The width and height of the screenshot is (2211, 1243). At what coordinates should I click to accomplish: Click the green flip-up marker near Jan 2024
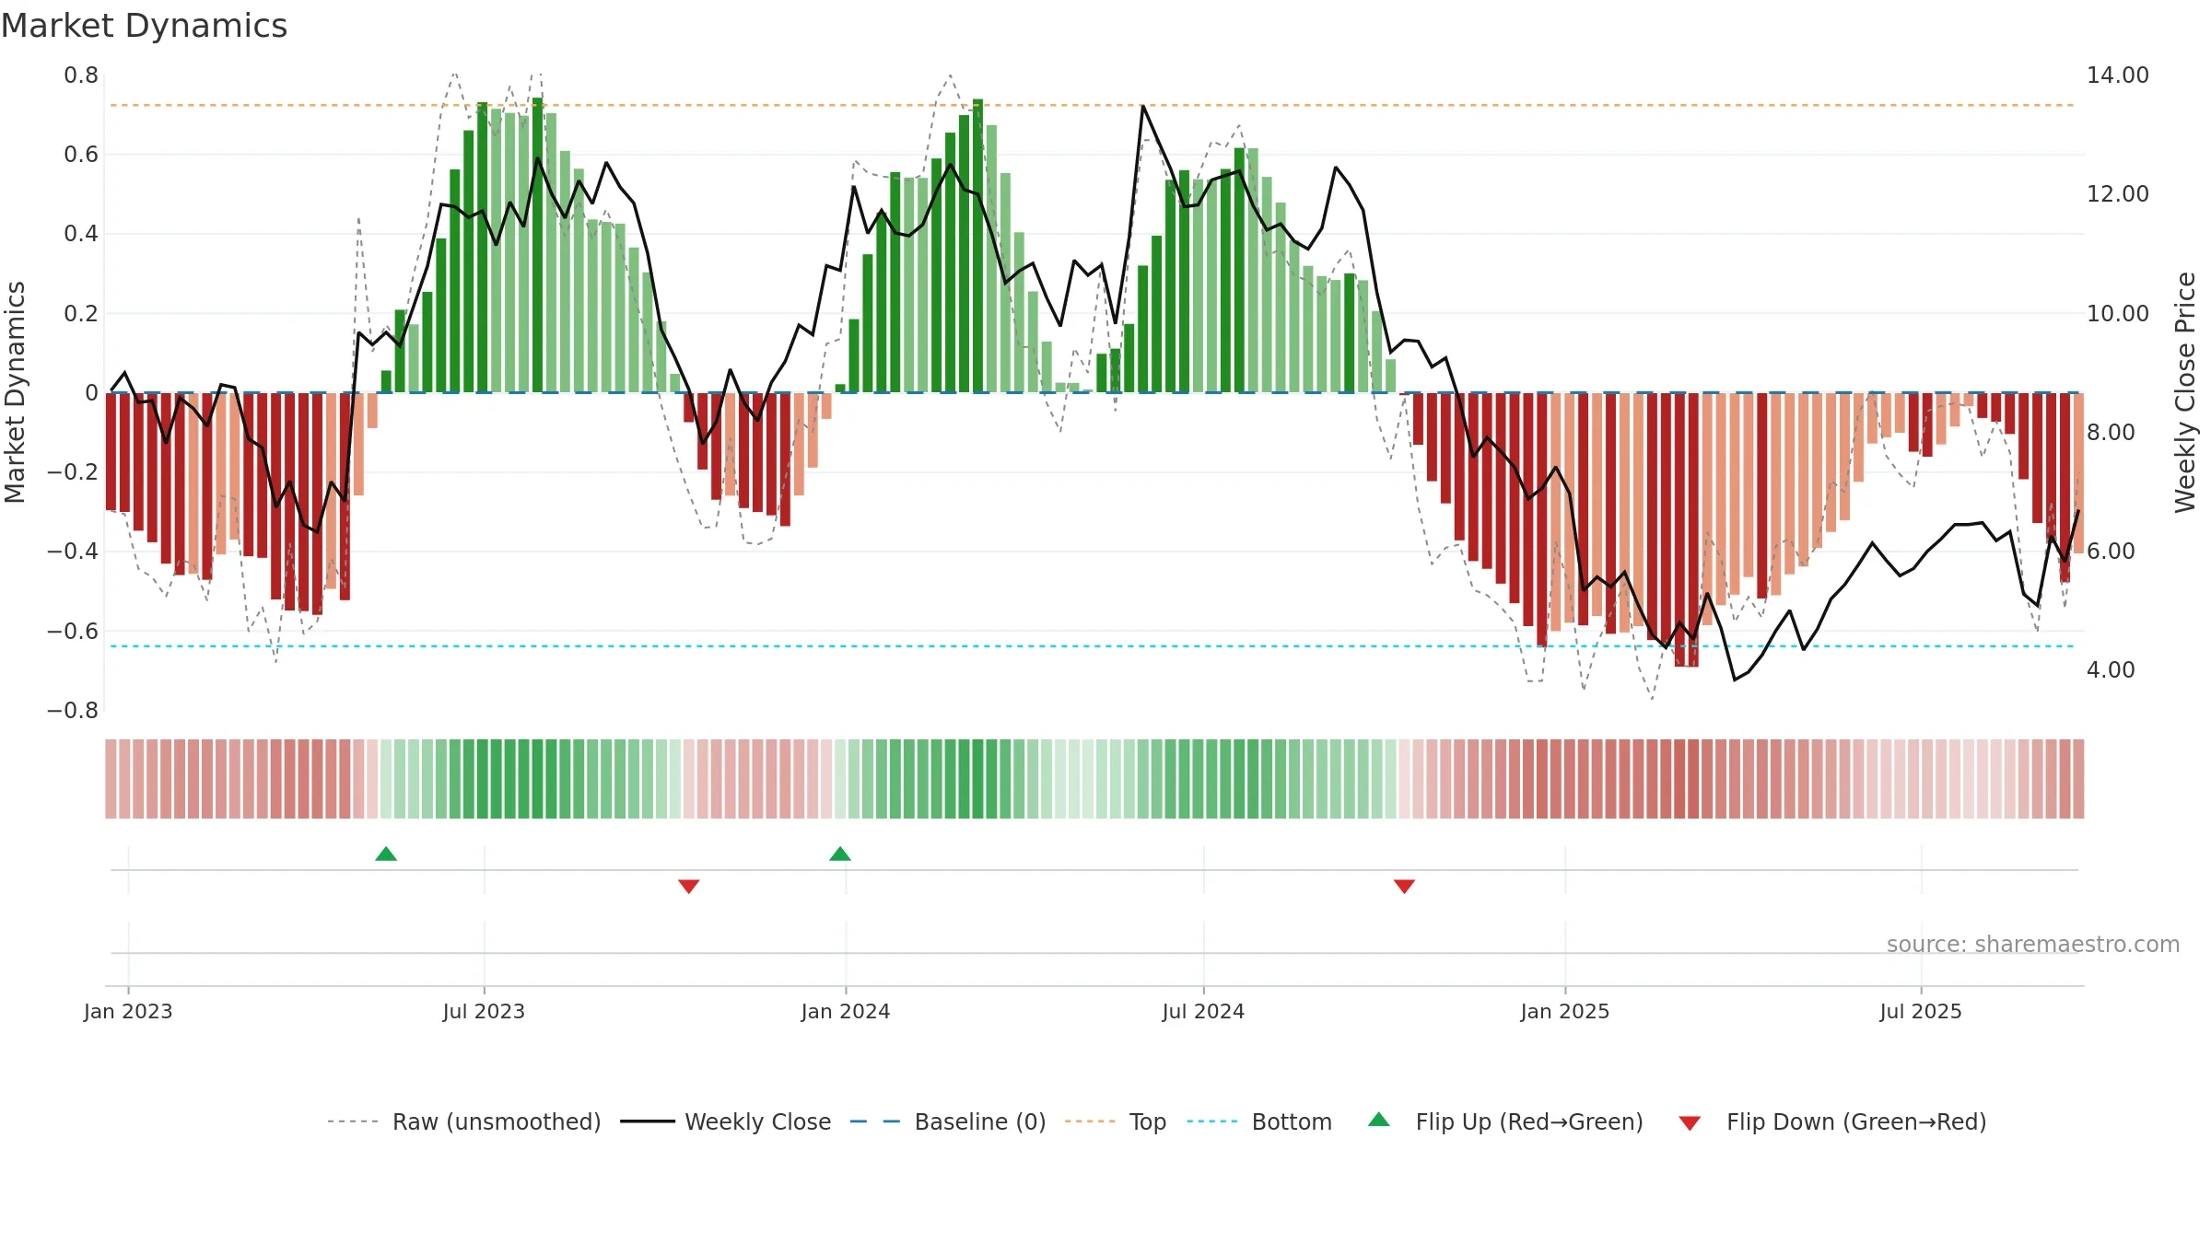pyautogui.click(x=839, y=854)
